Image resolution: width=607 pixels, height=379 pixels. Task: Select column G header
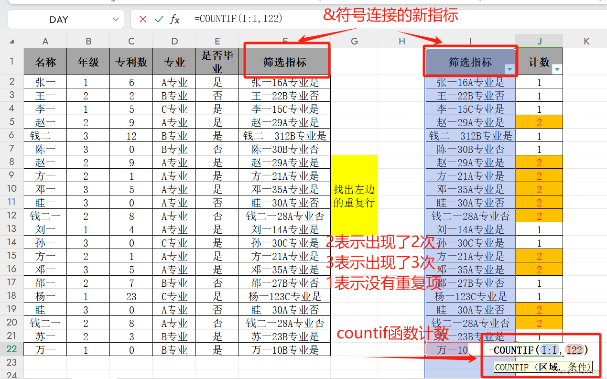(354, 42)
